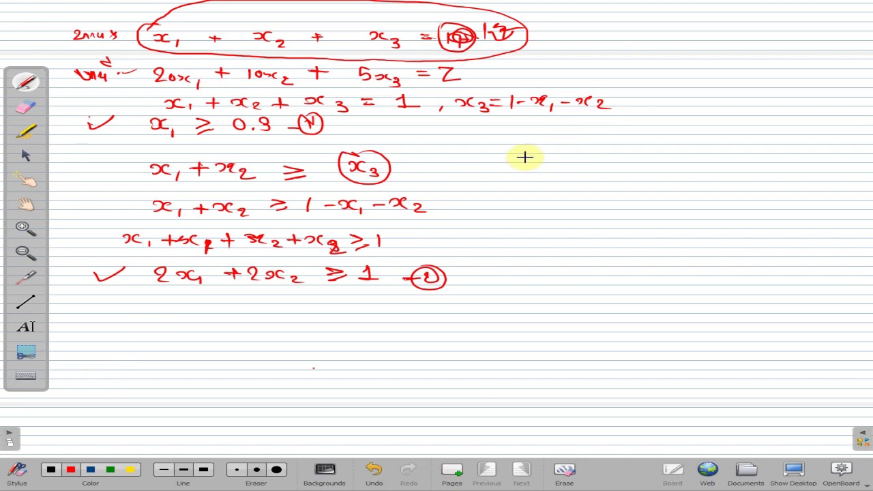
Task: Pick the yellow pen color
Action: 130,469
